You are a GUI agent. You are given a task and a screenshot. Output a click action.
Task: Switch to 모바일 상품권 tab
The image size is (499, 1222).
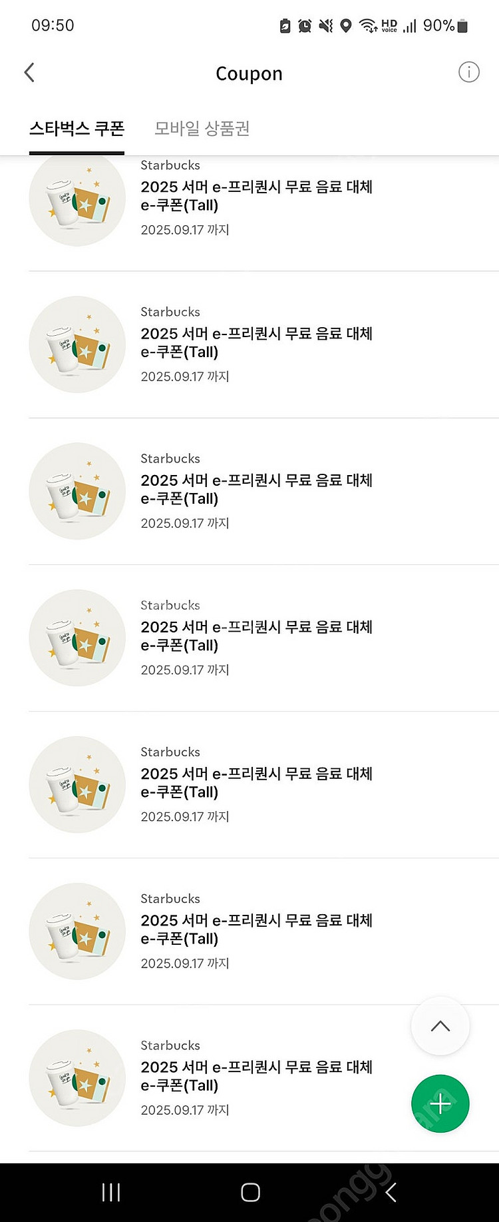coord(202,128)
